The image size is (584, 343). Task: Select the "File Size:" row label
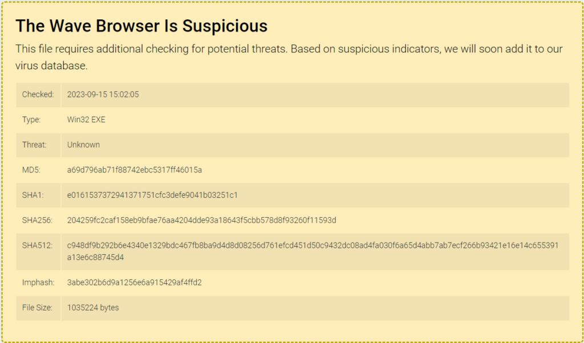pyautogui.click(x=37, y=307)
